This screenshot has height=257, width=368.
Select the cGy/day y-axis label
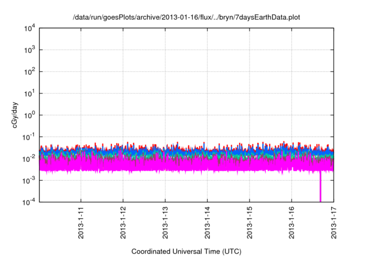(15, 115)
